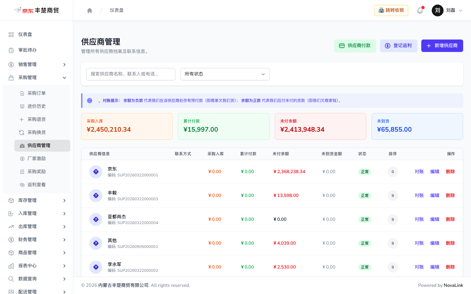Image resolution: width=471 pixels, height=294 pixels.
Task: Click the 京东 丰楚商贸 logo
Action: [x=36, y=10]
